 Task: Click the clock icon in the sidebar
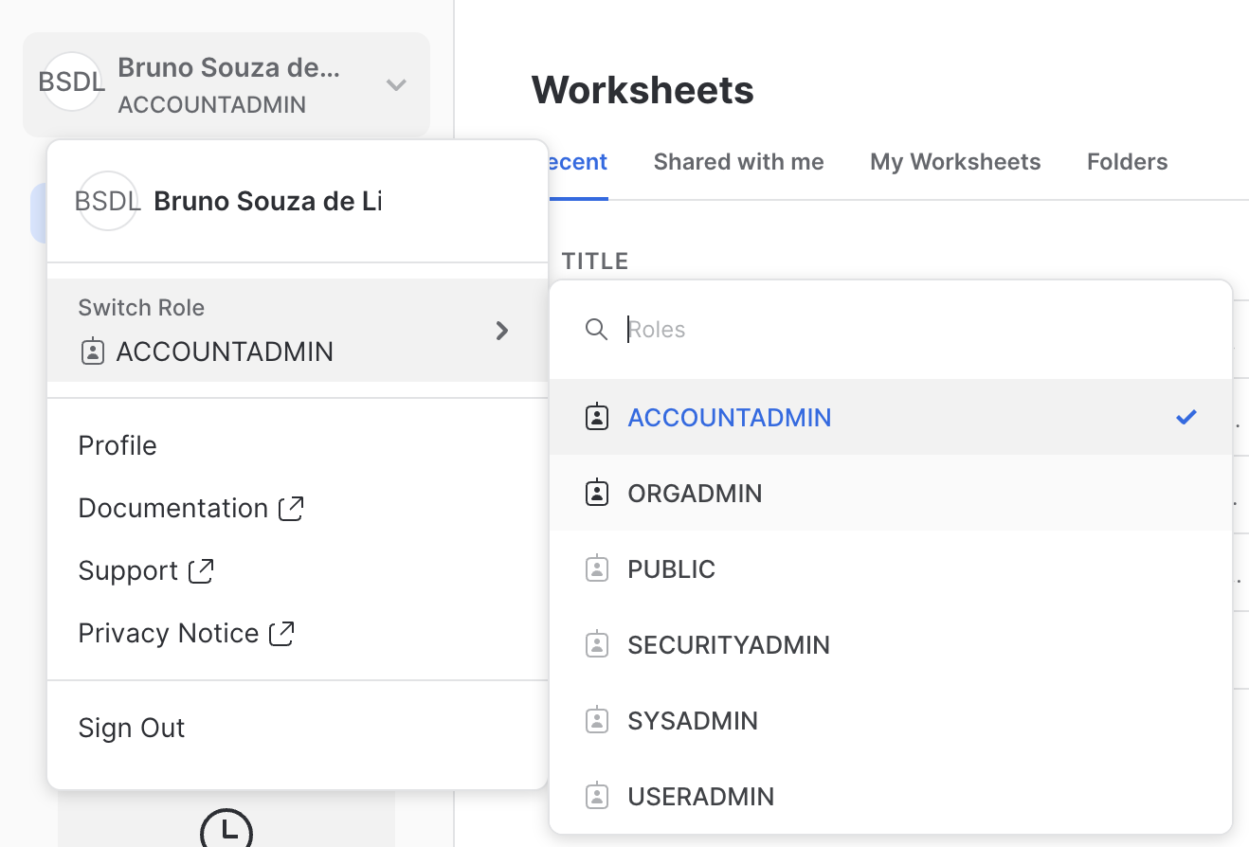pos(226,829)
